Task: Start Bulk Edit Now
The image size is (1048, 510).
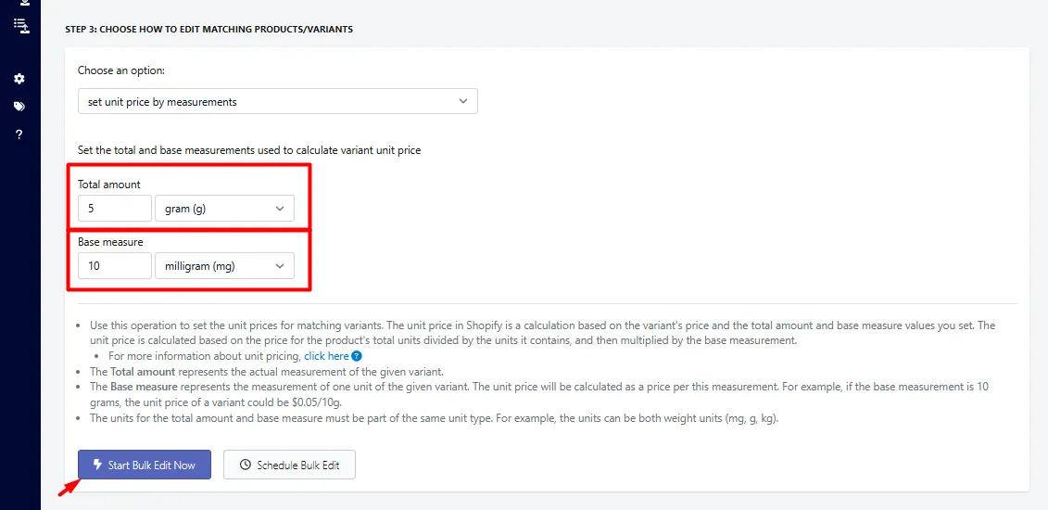Action: click(x=145, y=465)
